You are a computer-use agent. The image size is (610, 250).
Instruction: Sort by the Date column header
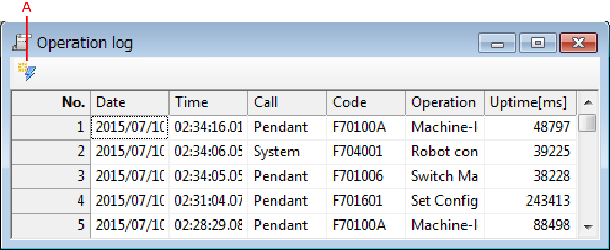click(x=130, y=102)
